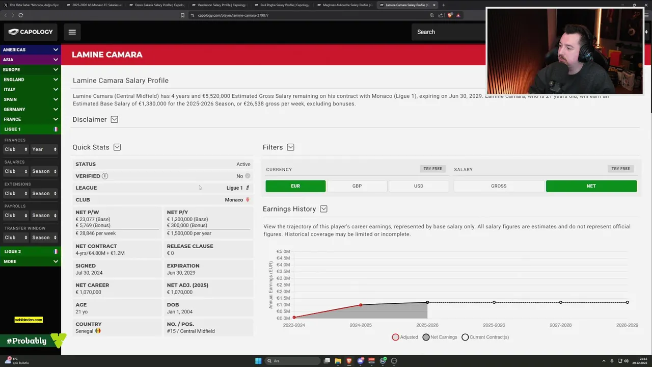Go forward with the browser forward arrow

click(x=13, y=15)
